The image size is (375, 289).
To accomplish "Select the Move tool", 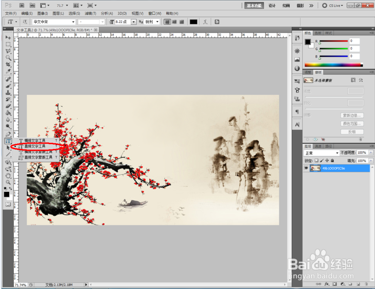I will (8, 37).
